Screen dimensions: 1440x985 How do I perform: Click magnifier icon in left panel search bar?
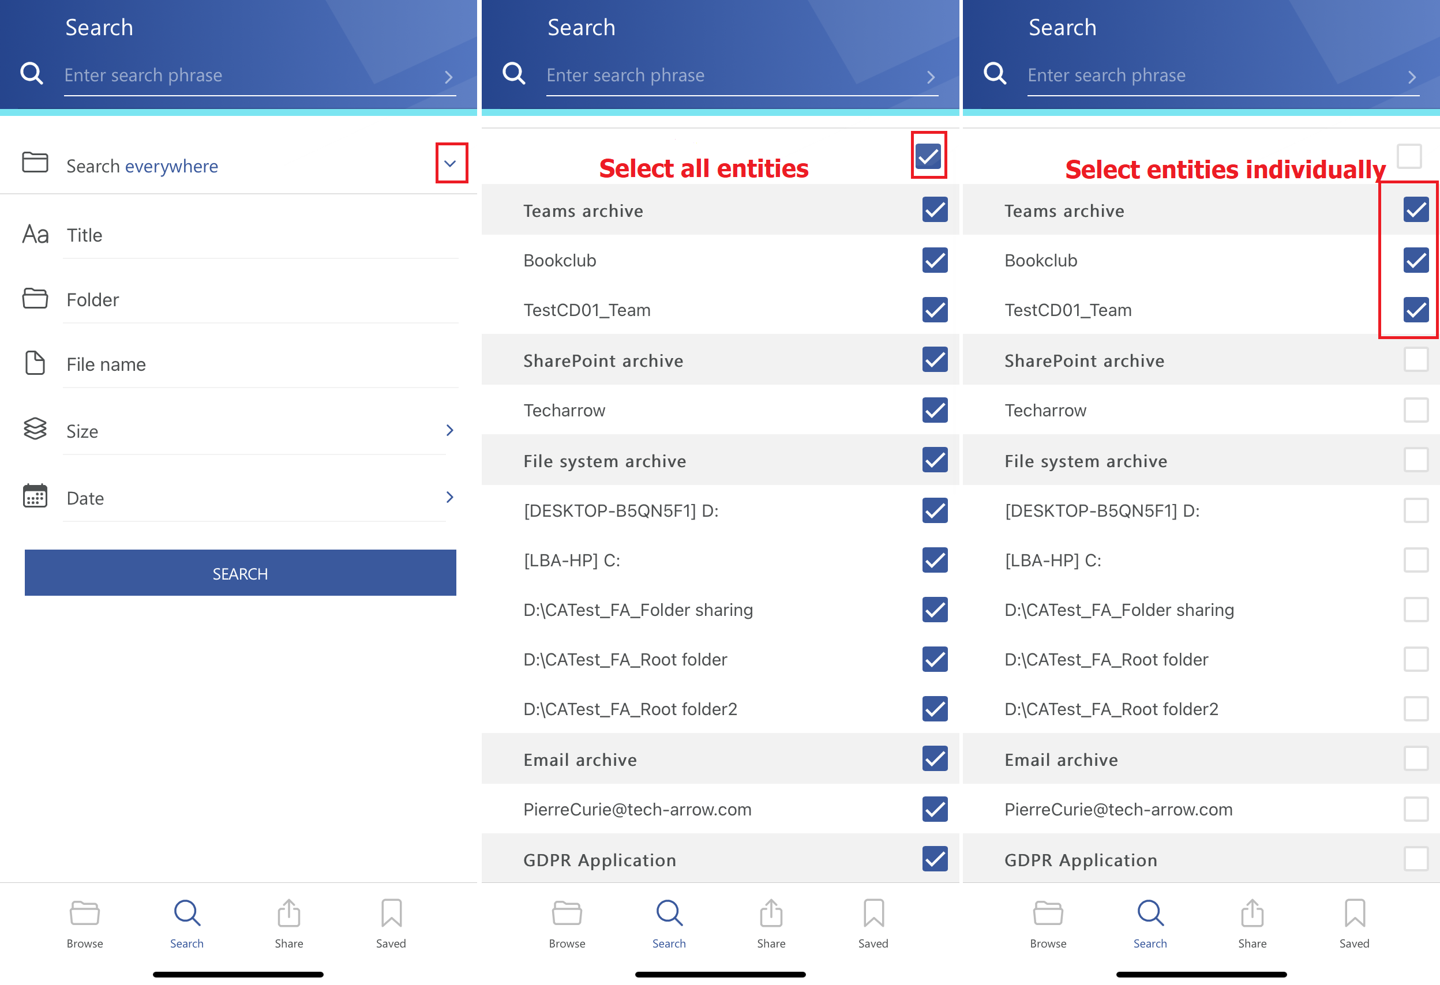coord(32,74)
